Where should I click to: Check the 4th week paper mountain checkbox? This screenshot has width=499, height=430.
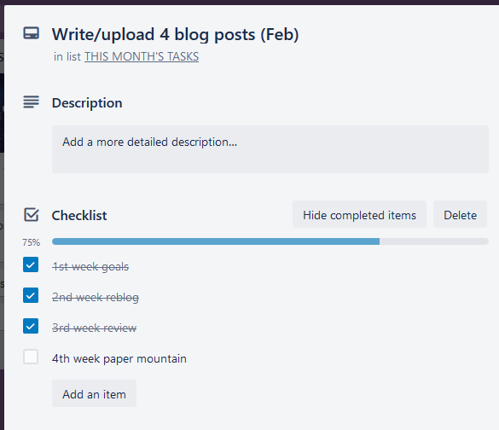(x=31, y=357)
